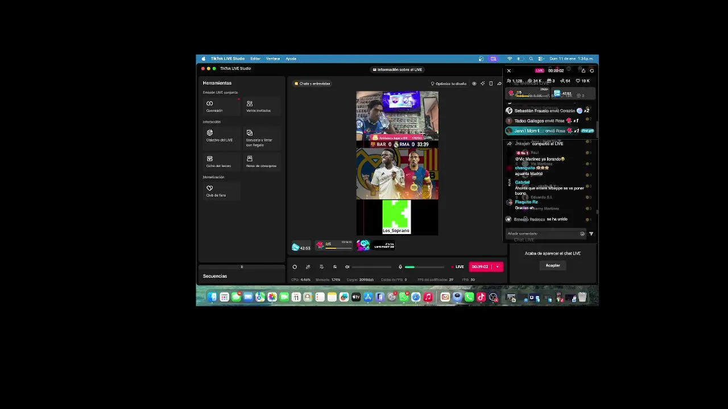Click the record circle icon in control bar
The width and height of the screenshot is (728, 409).
click(295, 267)
